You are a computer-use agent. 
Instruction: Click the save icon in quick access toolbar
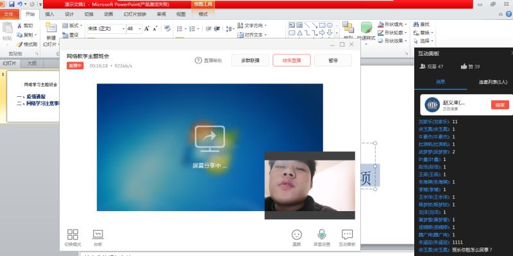point(12,4)
